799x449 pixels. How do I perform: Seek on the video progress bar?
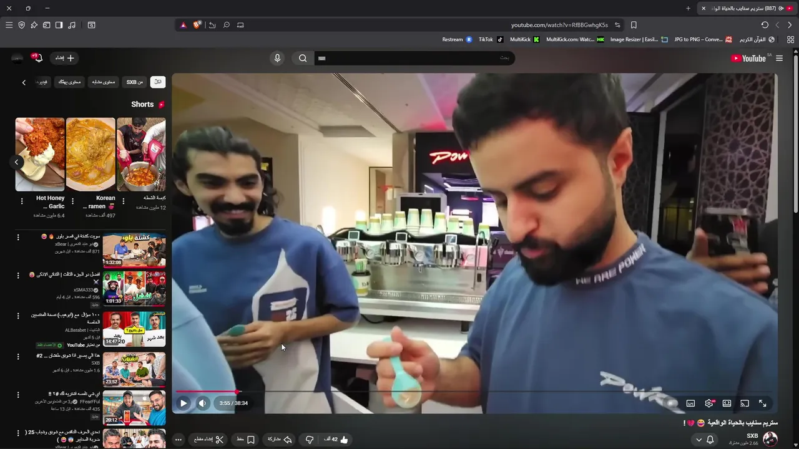[x=474, y=392]
